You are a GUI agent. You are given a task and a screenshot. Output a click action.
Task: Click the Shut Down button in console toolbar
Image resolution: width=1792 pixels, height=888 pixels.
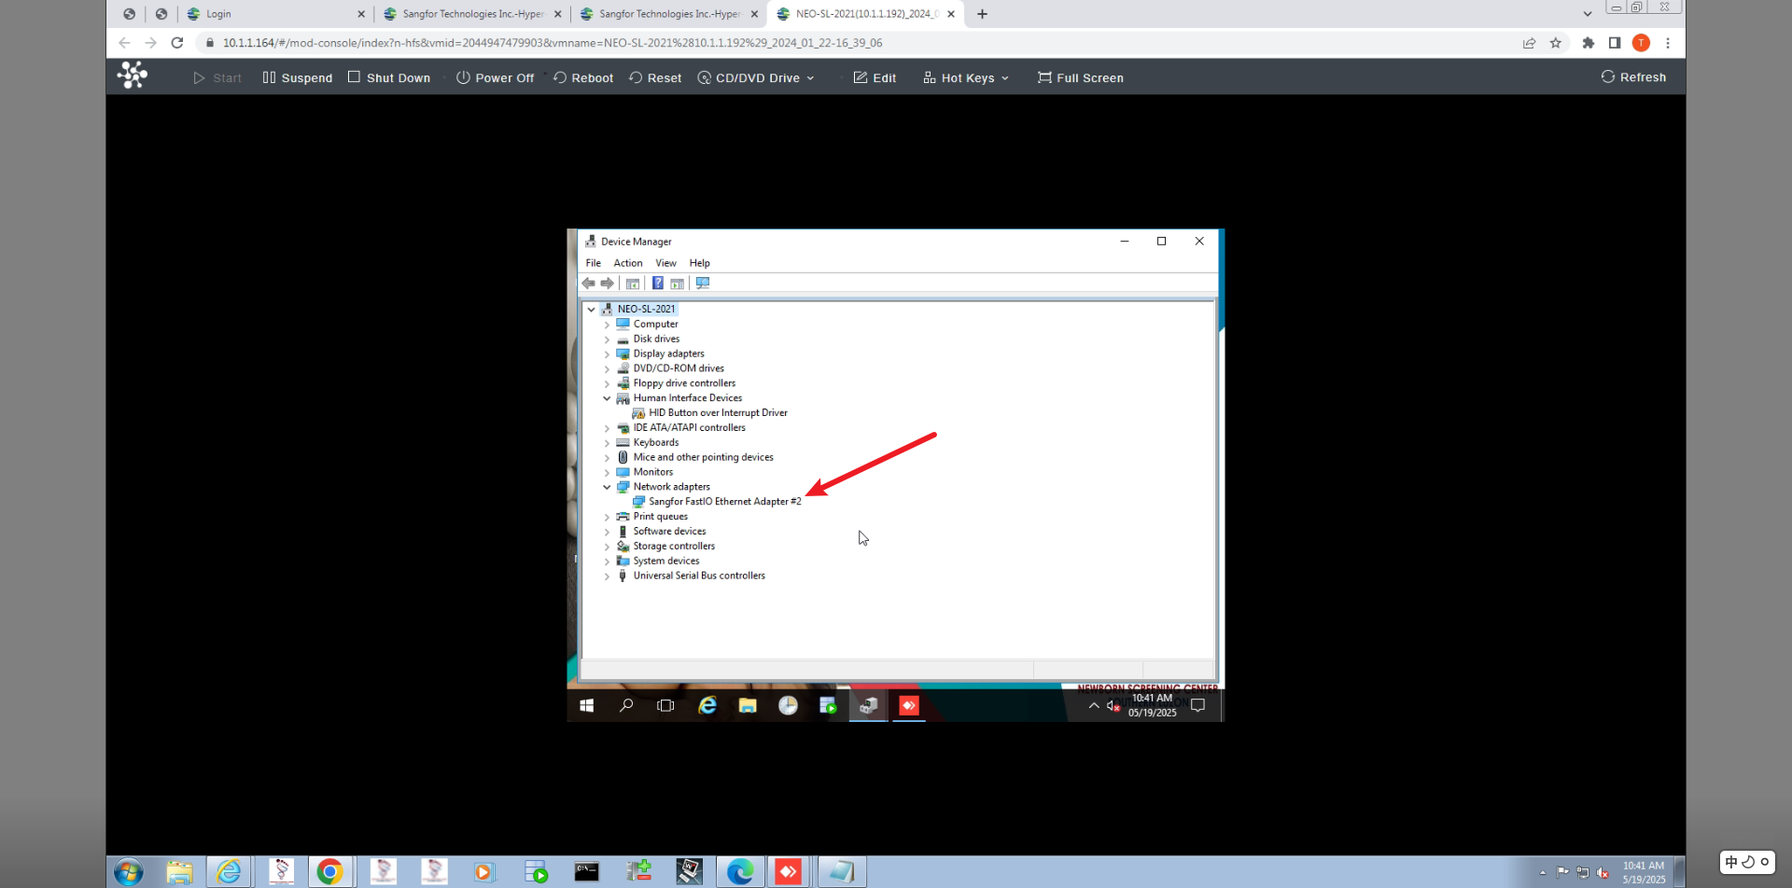coord(389,78)
